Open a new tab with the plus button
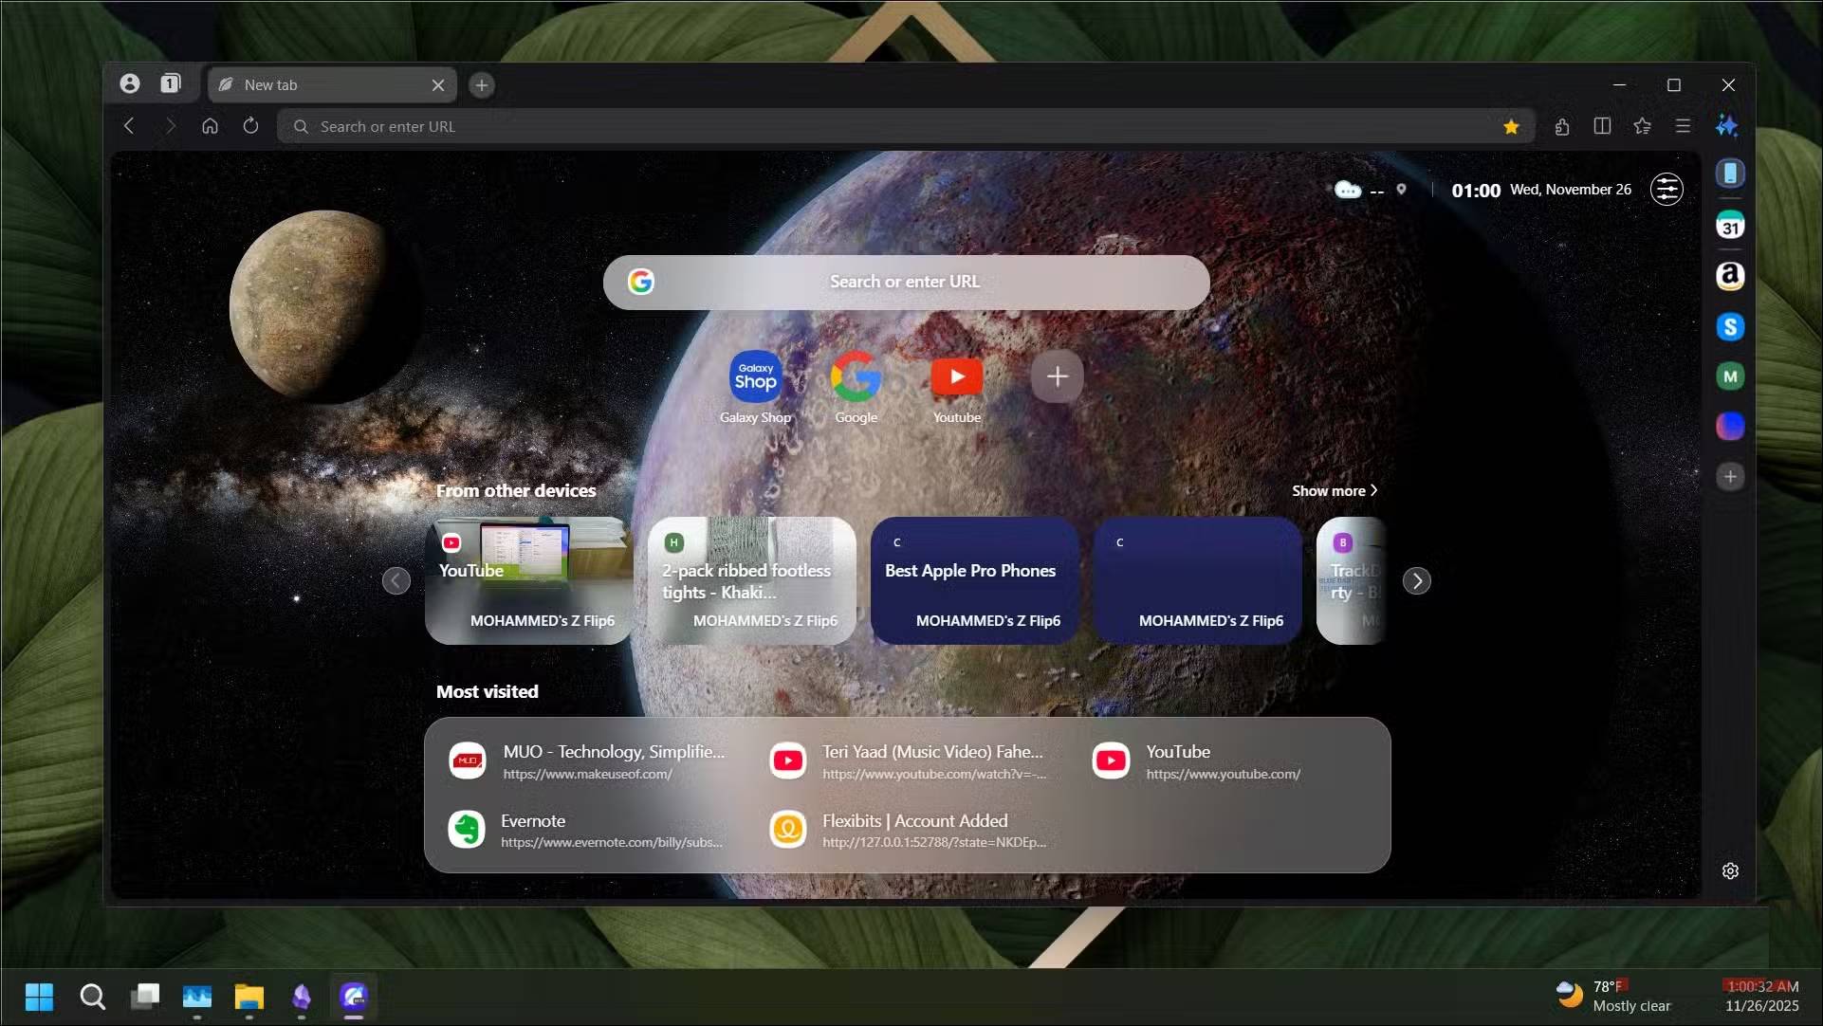The height and width of the screenshot is (1026, 1823). coord(482,84)
